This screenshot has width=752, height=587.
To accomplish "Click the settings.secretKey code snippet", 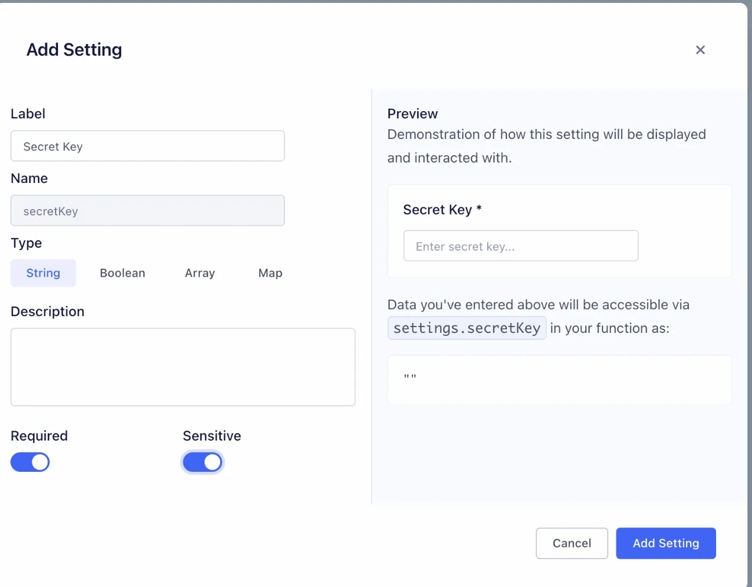I will (467, 328).
